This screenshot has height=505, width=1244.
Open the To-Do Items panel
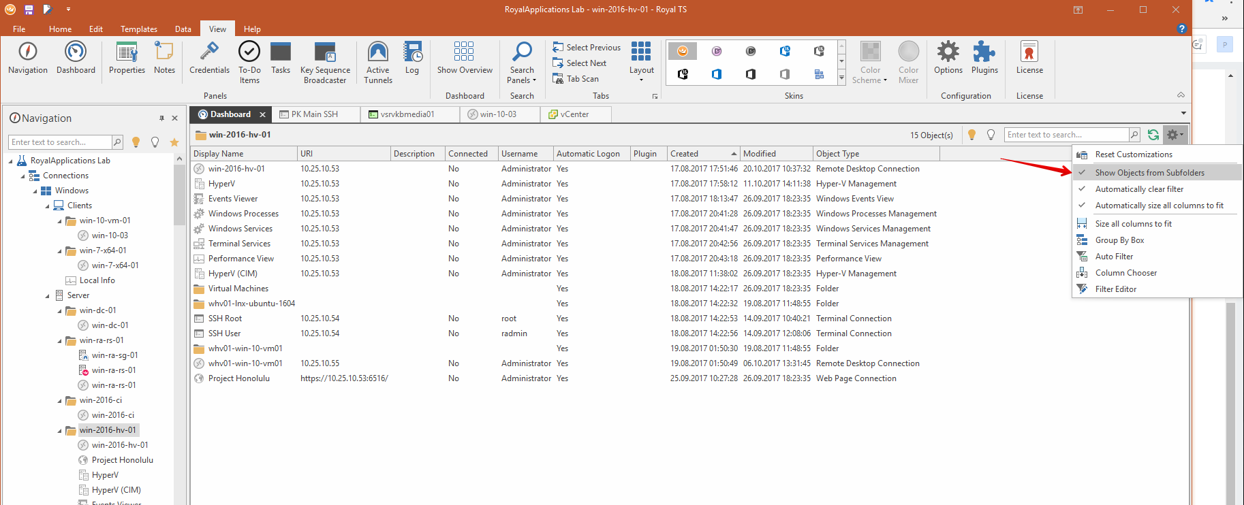[x=249, y=61]
